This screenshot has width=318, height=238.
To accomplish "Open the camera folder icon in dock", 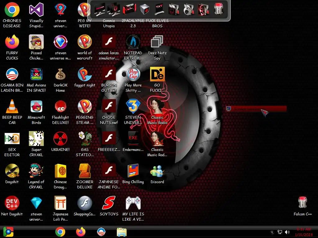I will tap(189, 9).
